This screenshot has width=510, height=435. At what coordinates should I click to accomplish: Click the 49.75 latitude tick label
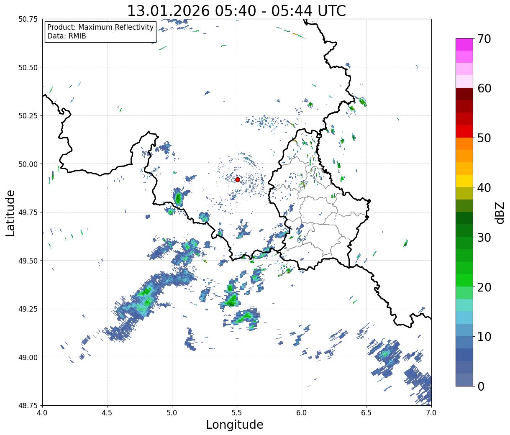[28, 212]
